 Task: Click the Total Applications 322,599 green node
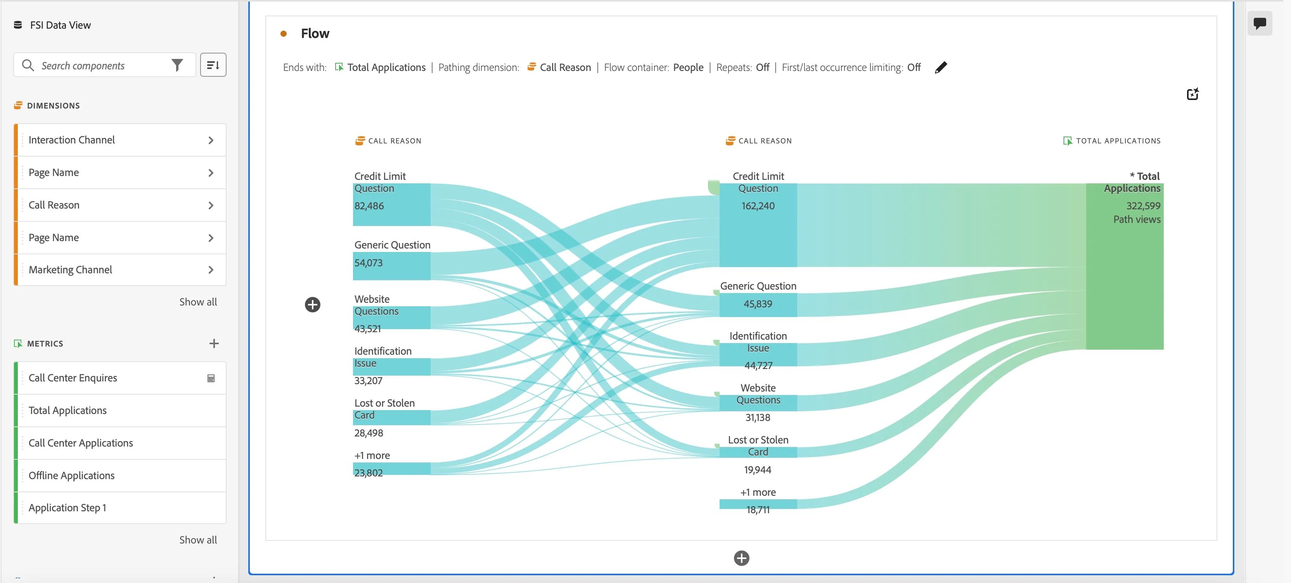tap(1124, 266)
